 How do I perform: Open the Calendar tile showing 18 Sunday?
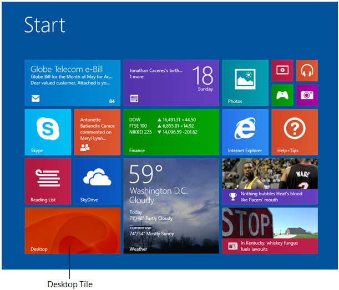(171, 83)
